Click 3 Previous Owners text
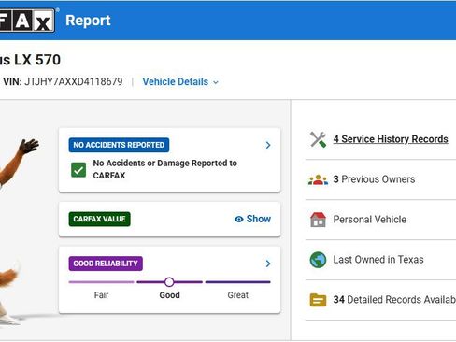 [374, 179]
